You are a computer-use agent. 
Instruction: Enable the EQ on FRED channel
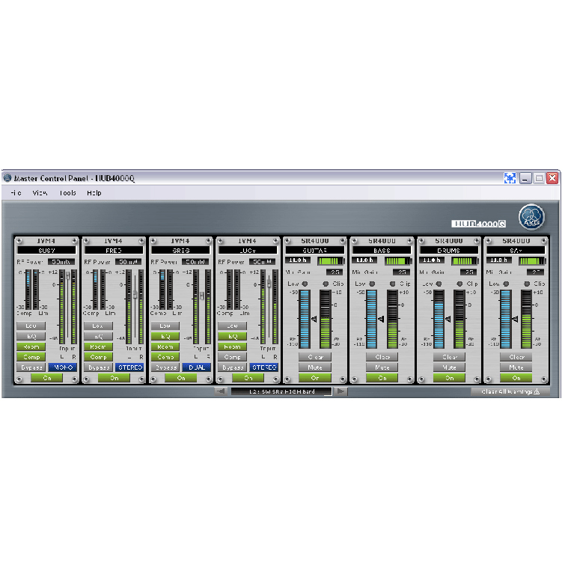(x=98, y=336)
